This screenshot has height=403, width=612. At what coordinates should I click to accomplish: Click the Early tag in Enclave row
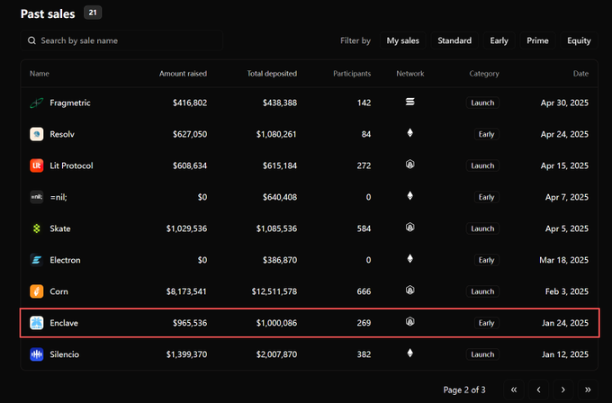[487, 323]
